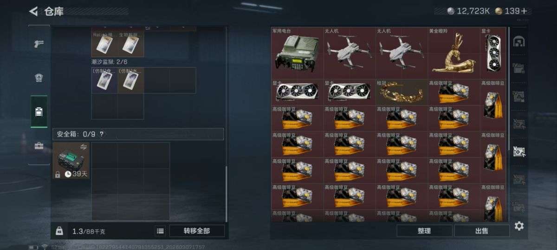Viewport: 557px width, 250px height.
Task: Open the pistol weapons tab in left sidebar
Action: pos(39,44)
